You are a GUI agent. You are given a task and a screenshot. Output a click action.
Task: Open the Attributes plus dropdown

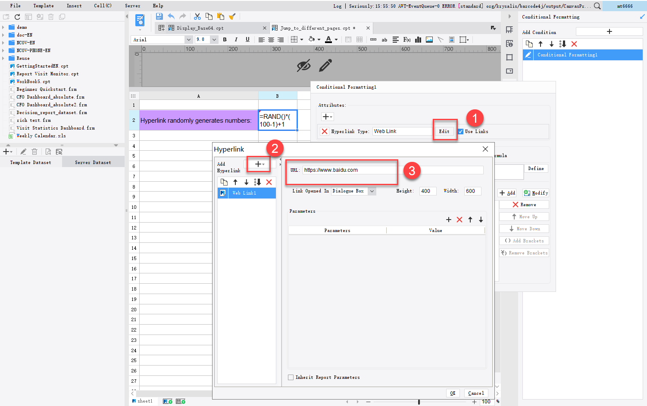pos(327,117)
